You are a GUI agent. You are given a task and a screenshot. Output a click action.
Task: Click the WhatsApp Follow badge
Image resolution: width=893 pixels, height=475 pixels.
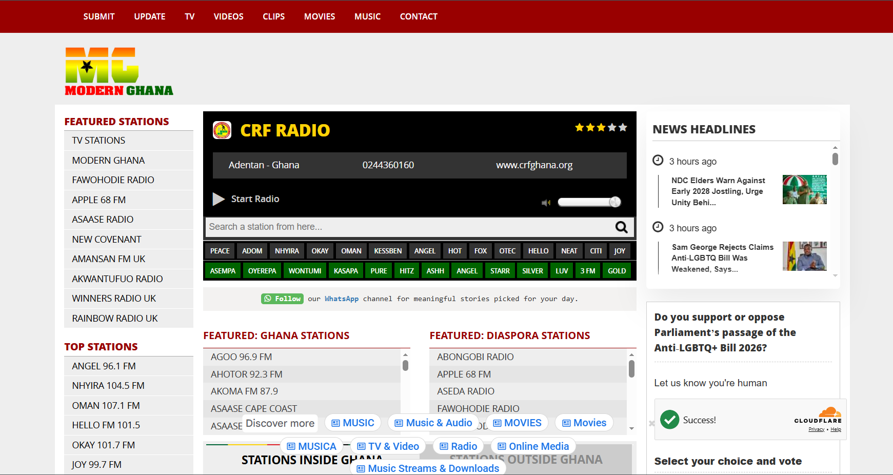[282, 299]
